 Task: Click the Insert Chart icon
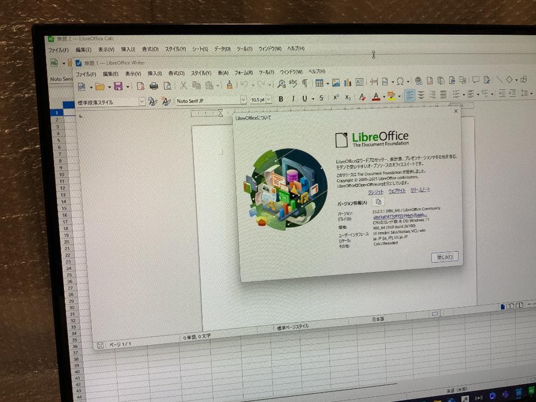347,81
